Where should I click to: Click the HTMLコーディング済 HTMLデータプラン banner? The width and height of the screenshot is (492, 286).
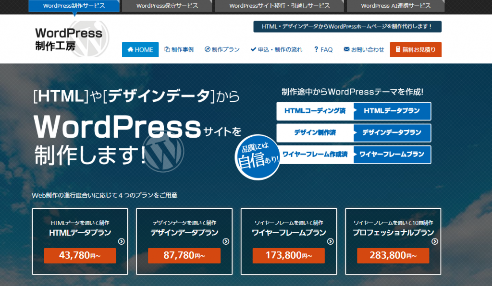click(x=354, y=111)
